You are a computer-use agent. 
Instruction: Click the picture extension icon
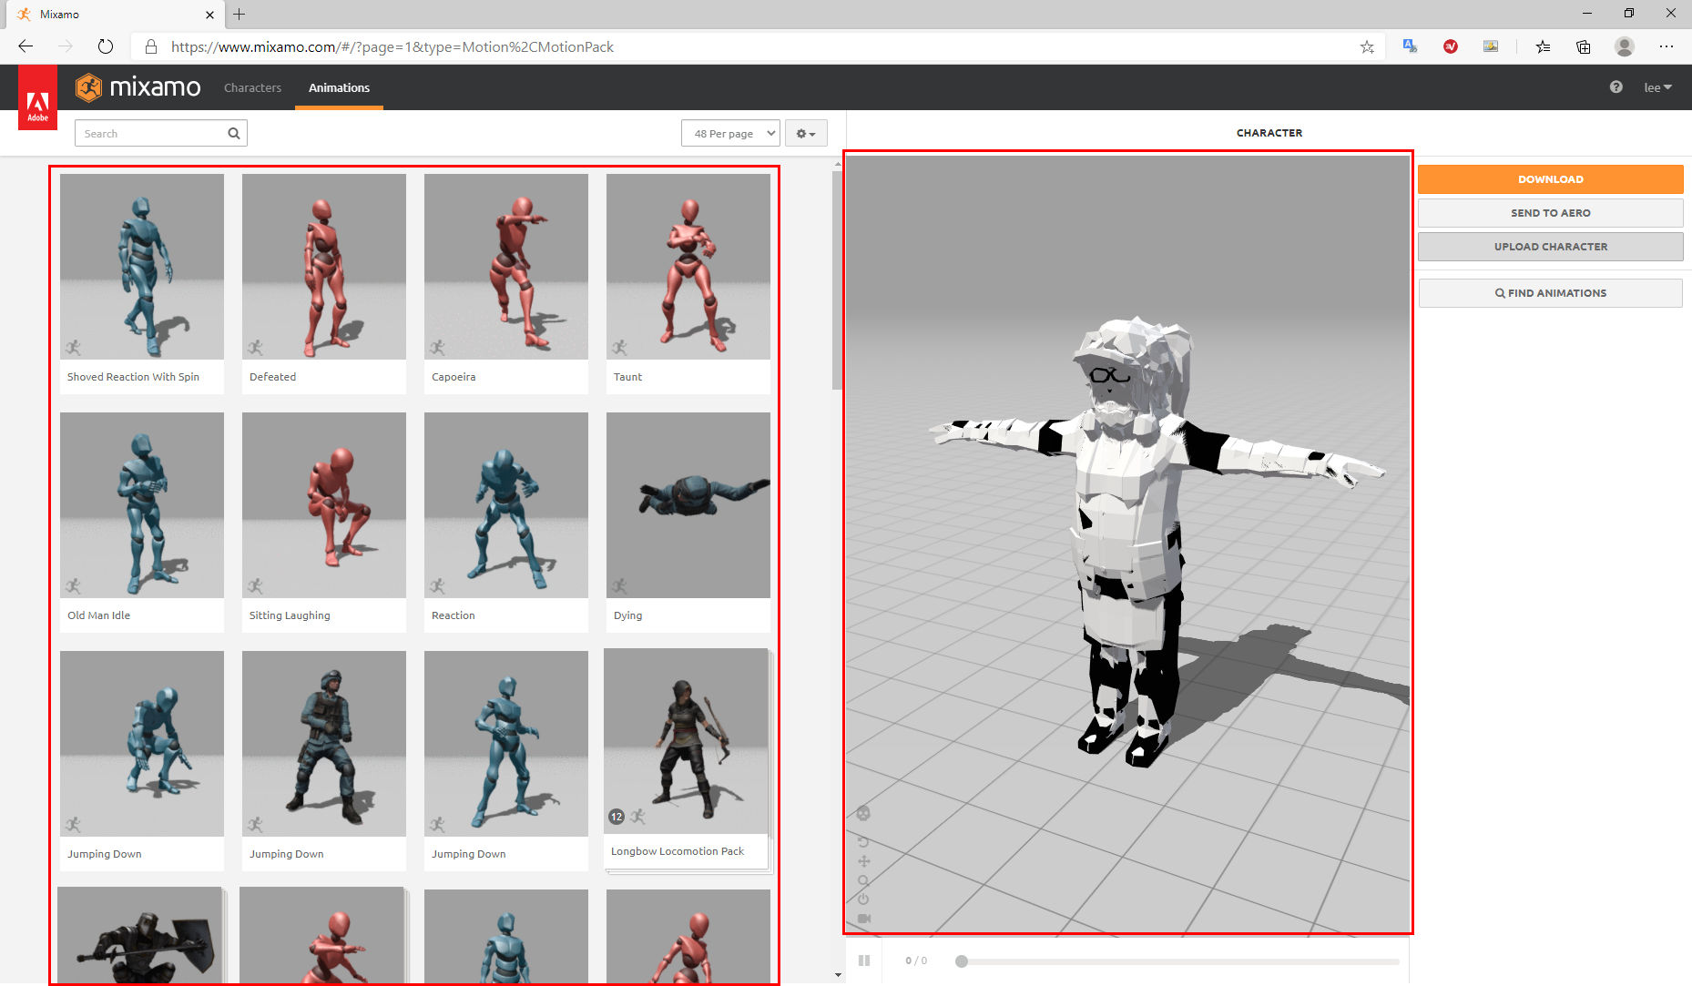tap(1491, 46)
